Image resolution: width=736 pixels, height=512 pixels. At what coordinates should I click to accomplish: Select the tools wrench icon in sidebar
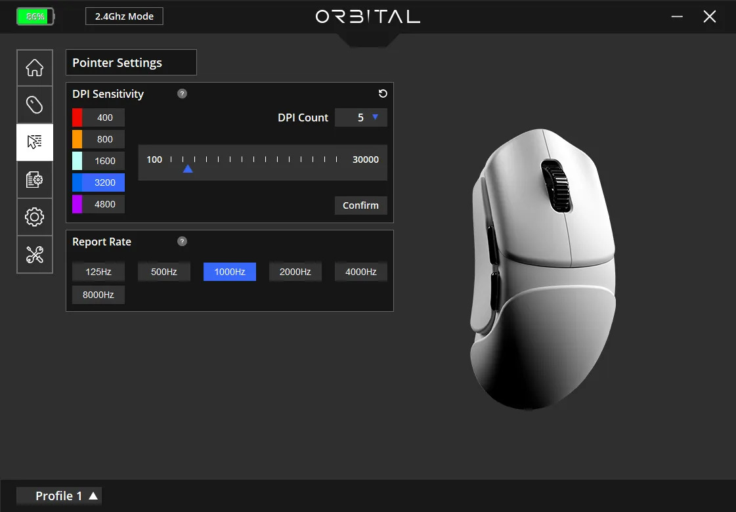(x=34, y=255)
